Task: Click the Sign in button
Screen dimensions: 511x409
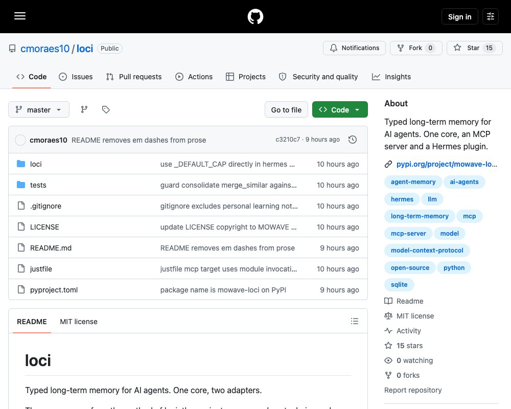Action: tap(459, 17)
